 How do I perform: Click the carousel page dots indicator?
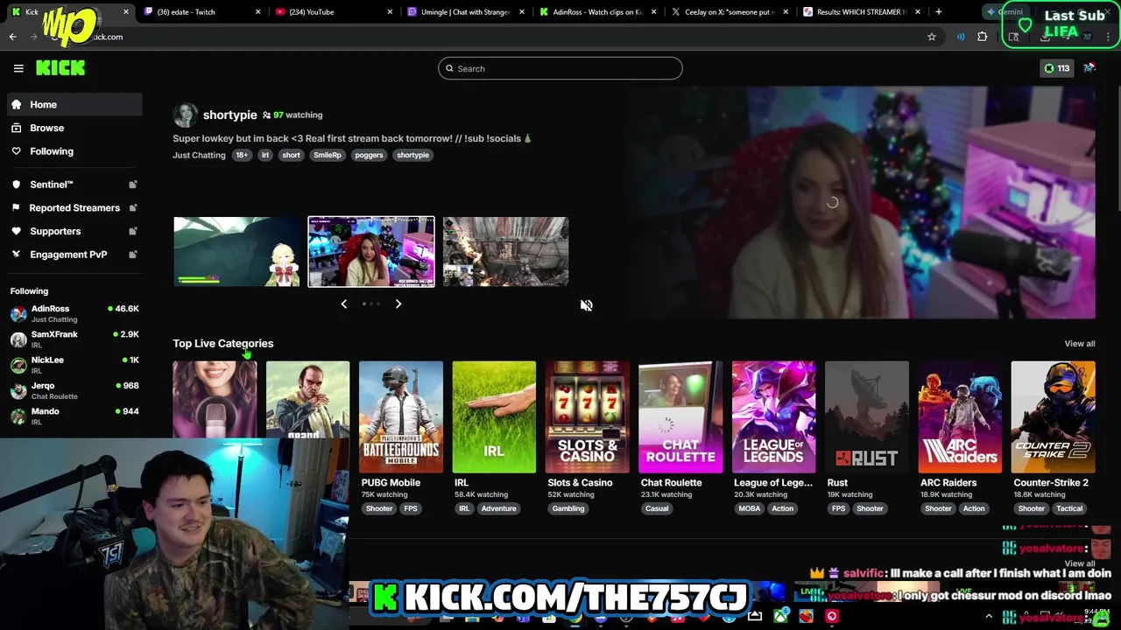[371, 304]
